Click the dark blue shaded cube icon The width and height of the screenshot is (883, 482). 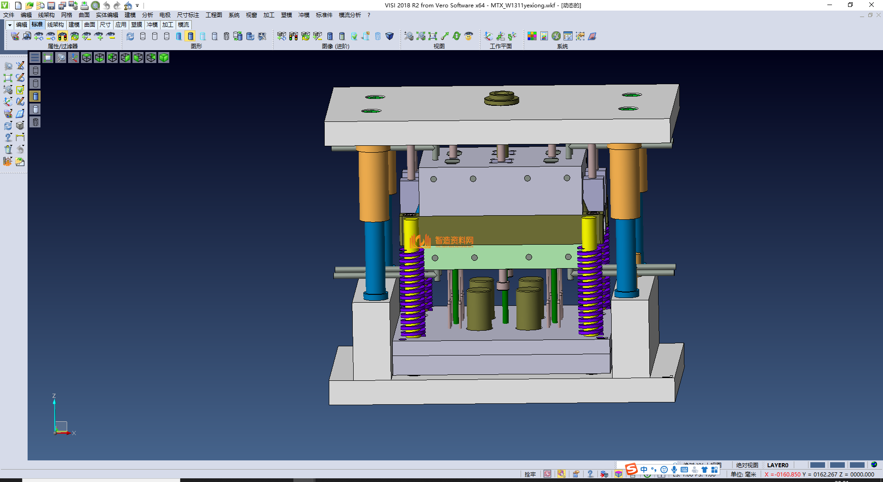[x=390, y=36]
